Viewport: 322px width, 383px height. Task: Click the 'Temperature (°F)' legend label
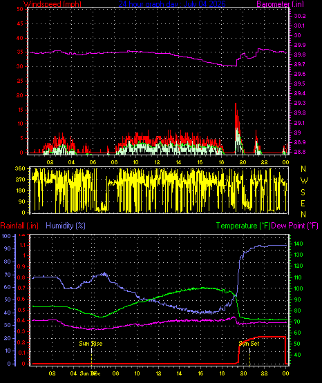click(x=243, y=226)
